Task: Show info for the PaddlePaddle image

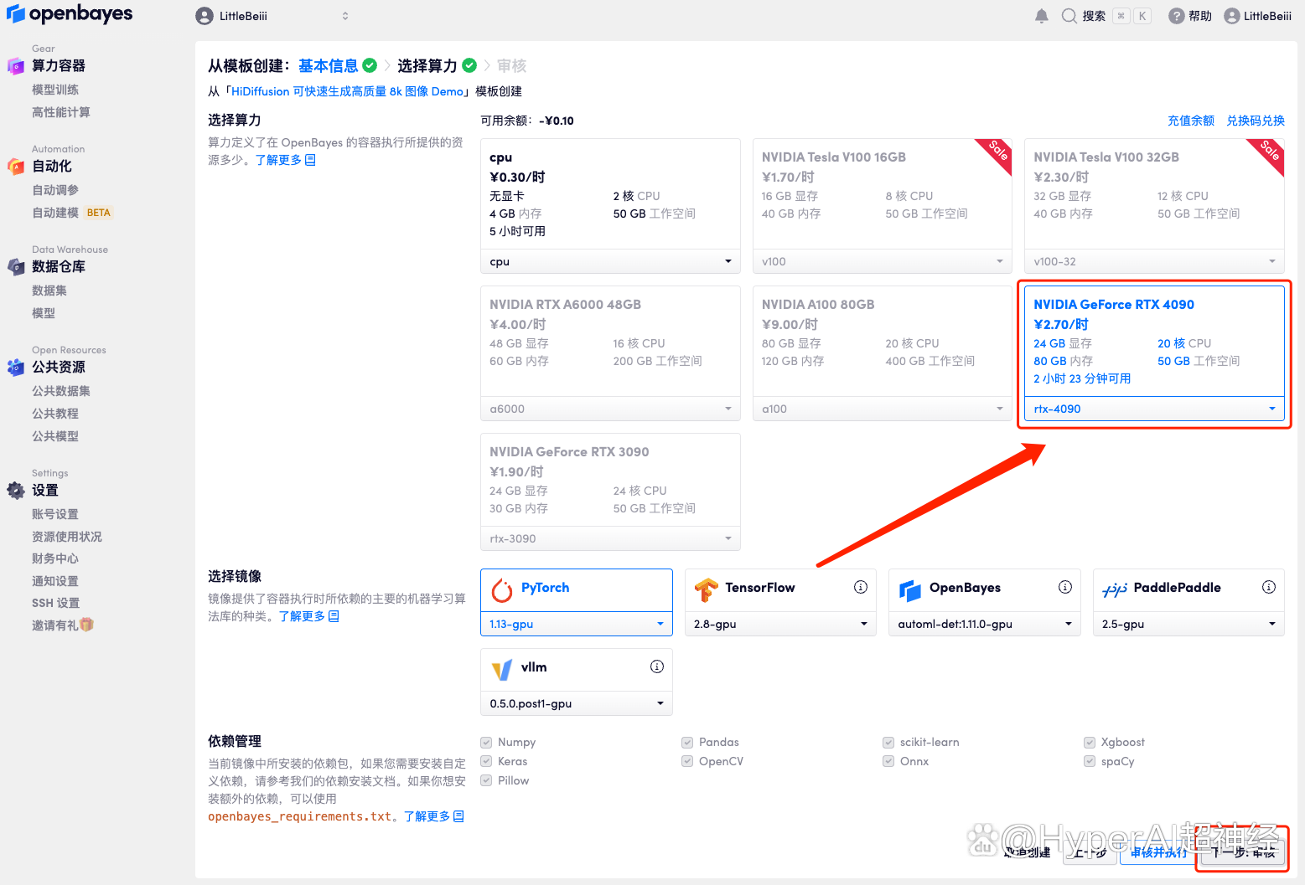Action: click(x=1269, y=587)
